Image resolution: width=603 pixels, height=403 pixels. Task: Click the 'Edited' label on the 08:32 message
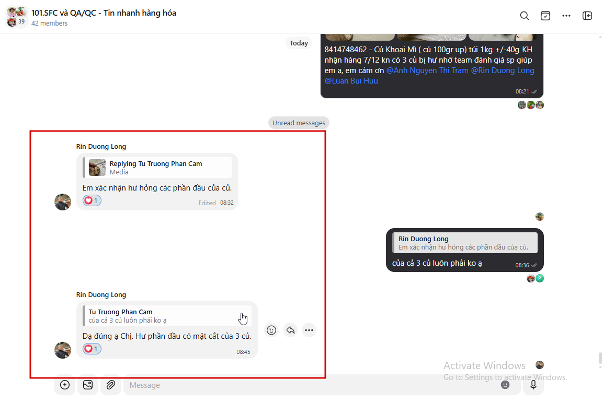(207, 203)
